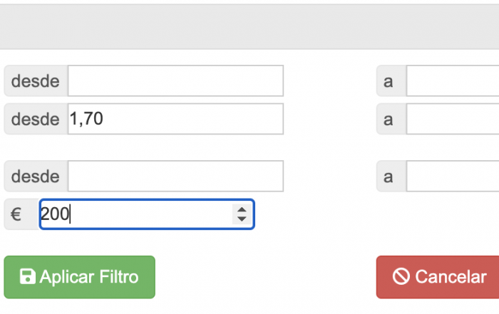Click the second 'a' input field
Screen dimensions: 499x314
(453, 119)
